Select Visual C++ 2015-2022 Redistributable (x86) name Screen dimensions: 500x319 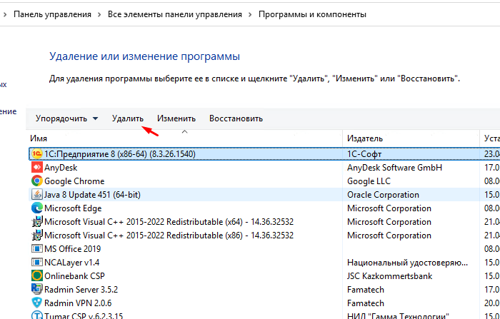click(169, 236)
